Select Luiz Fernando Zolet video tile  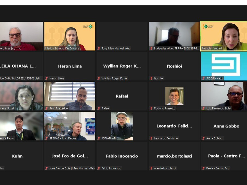coord(224,96)
